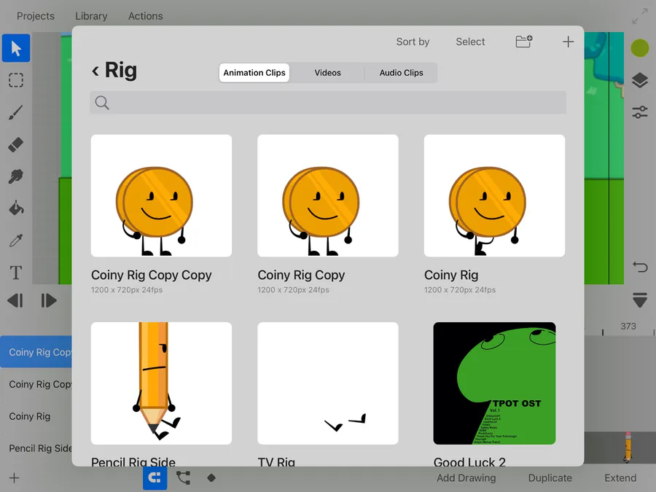Click the 373 frame marker on the timeline
This screenshot has height=492, width=656.
click(x=628, y=326)
